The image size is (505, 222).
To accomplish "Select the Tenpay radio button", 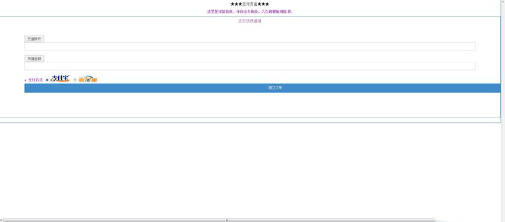I will coord(75,80).
